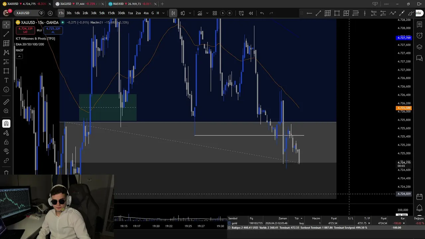The height and width of the screenshot is (239, 425).
Task: Choose the 15dk timeframe
Action: [111, 13]
